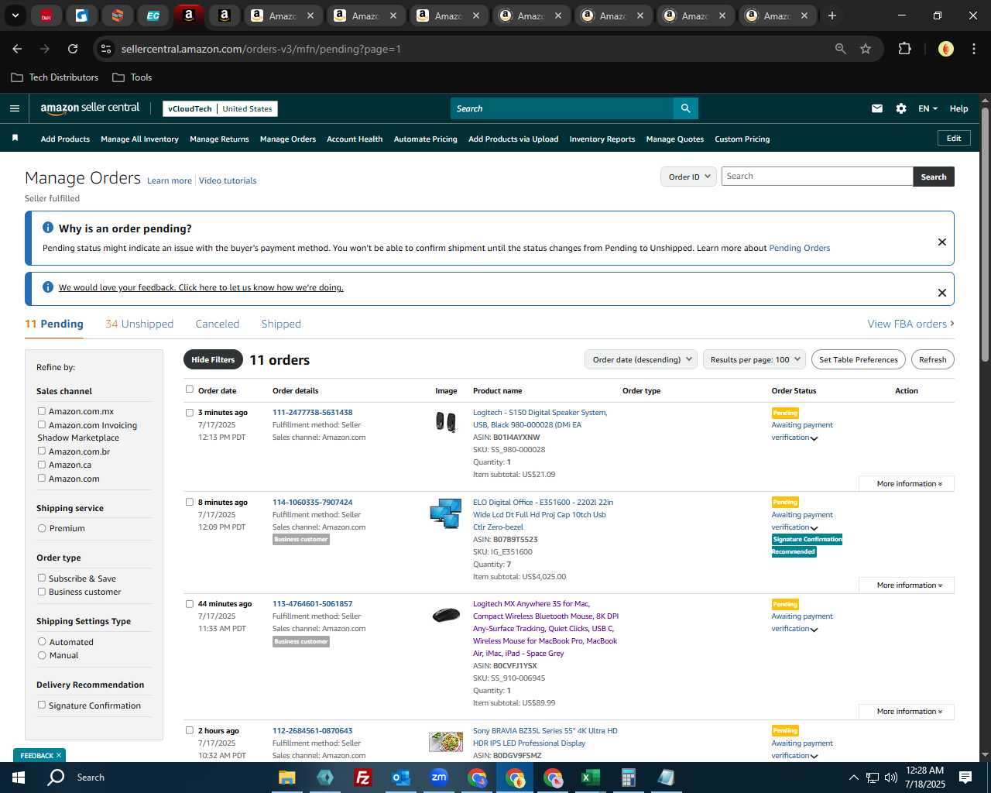Click the info icon beside pending notice
This screenshot has width=991, height=793.
pyautogui.click(x=48, y=228)
